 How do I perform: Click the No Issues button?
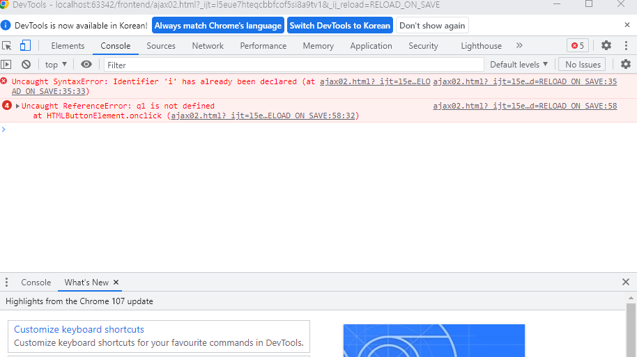pos(583,65)
